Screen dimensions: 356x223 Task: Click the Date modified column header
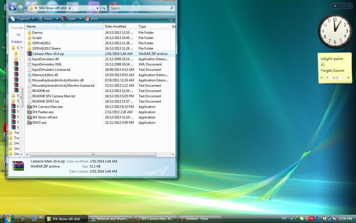(115, 26)
